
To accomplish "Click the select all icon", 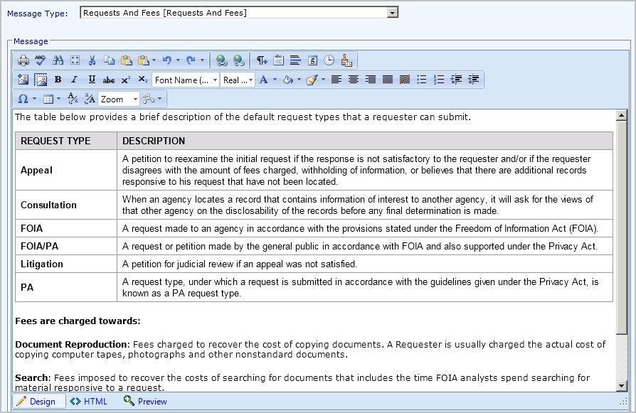I will pos(75,60).
